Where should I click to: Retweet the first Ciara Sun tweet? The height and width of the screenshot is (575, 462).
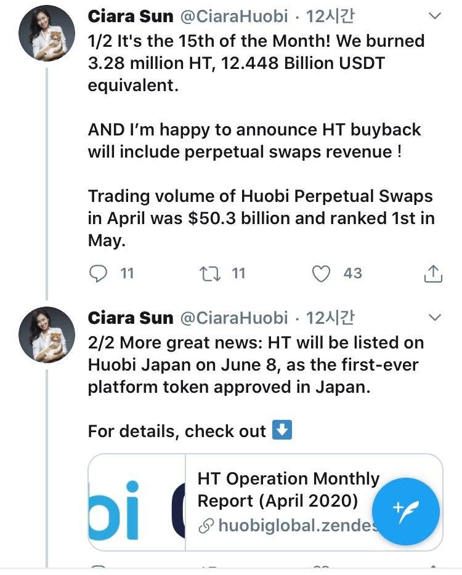coord(210,273)
